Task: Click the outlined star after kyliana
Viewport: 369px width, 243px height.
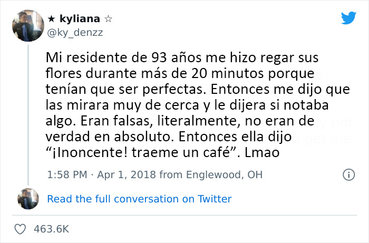Action: [108, 18]
